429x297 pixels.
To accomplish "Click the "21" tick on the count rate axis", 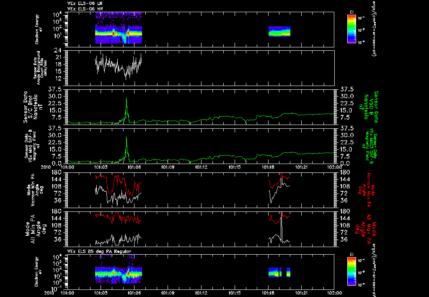I will pyautogui.click(x=58, y=57).
